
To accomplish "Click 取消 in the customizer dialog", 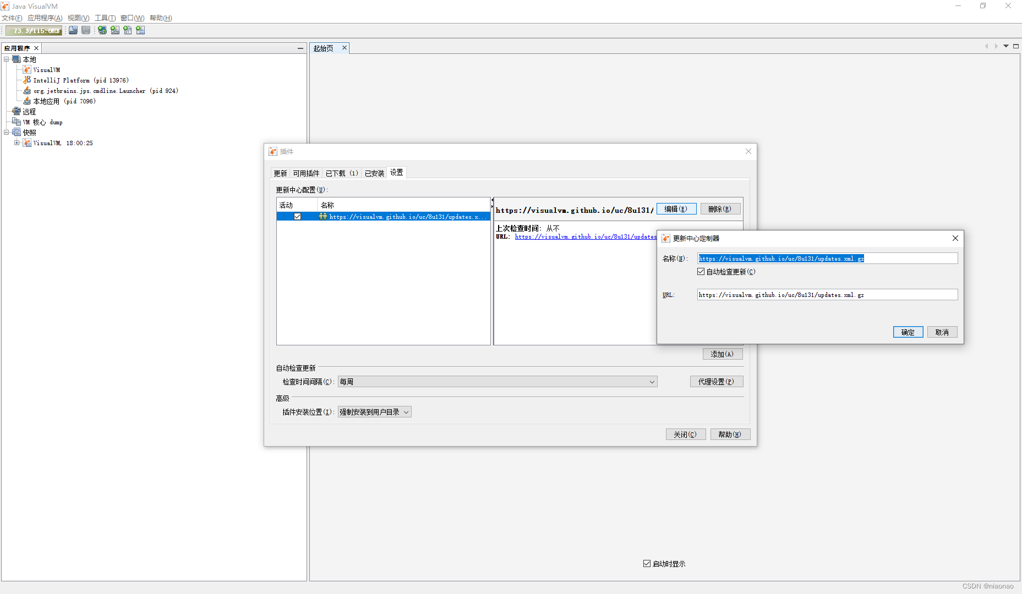I will tap(942, 332).
